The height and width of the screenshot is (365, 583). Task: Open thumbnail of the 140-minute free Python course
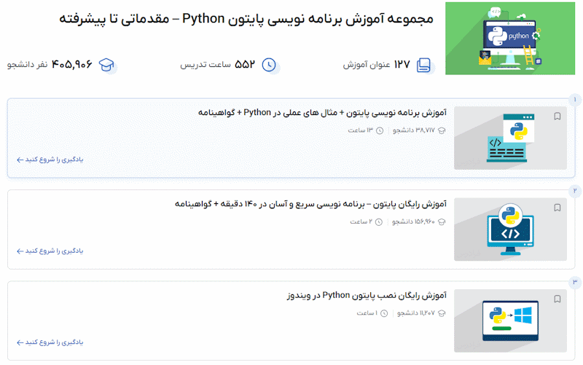click(510, 229)
